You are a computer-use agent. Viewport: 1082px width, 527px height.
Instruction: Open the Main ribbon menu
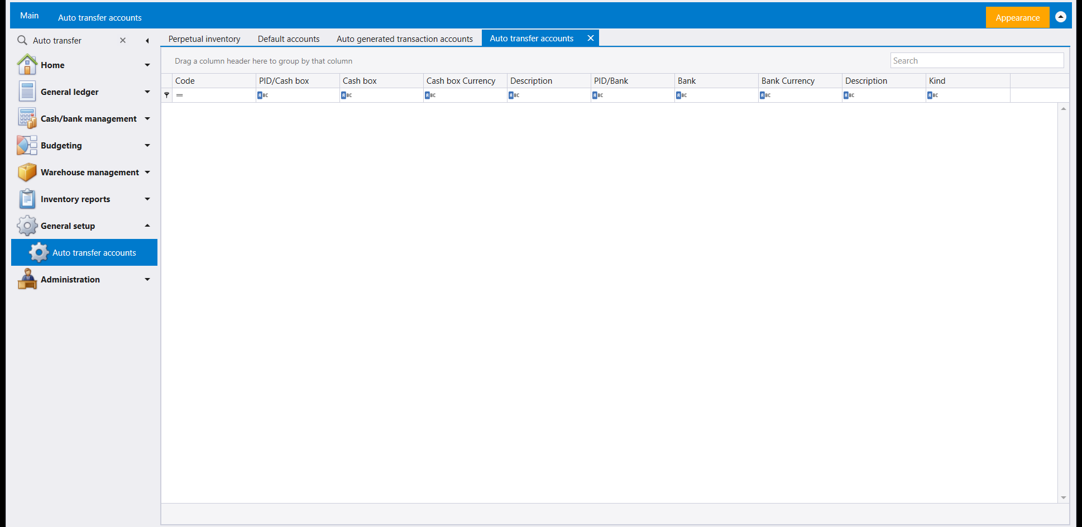point(30,16)
